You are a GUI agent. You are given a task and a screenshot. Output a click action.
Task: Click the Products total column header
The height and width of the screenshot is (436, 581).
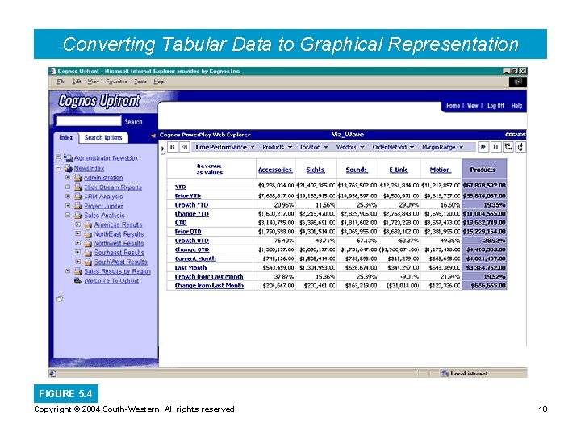(x=484, y=170)
